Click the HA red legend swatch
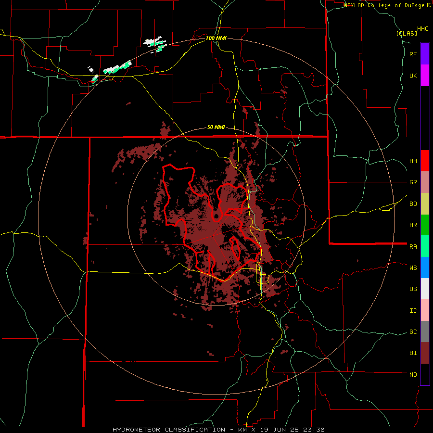 click(425, 161)
